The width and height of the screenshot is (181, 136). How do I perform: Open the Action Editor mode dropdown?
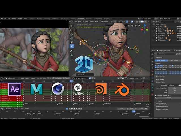coord(12,78)
